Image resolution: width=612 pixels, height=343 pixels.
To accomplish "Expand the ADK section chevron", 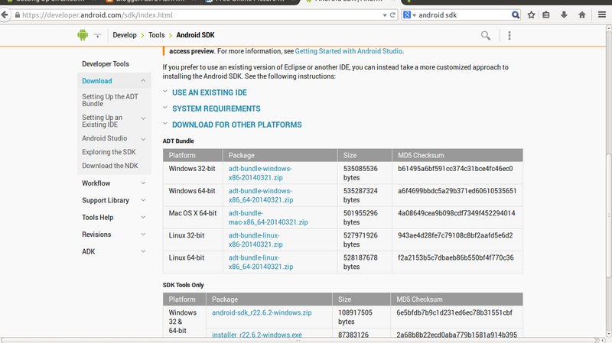I will 143,251.
